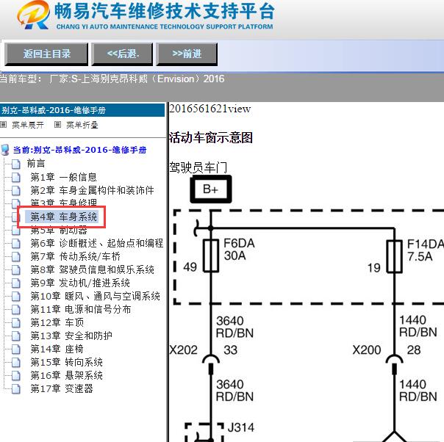Click the 活动车窗示意图 heading
This screenshot has height=442, width=444.
click(211, 138)
